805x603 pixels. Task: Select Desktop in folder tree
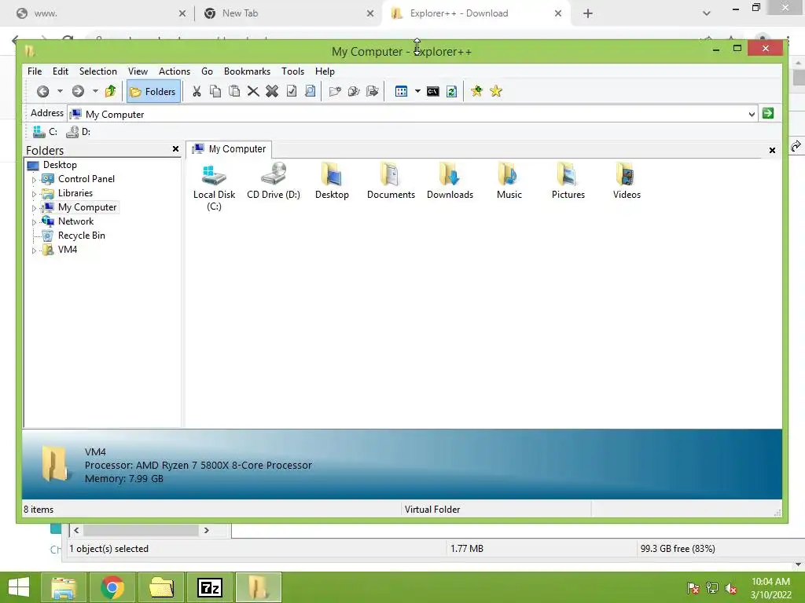(60, 165)
